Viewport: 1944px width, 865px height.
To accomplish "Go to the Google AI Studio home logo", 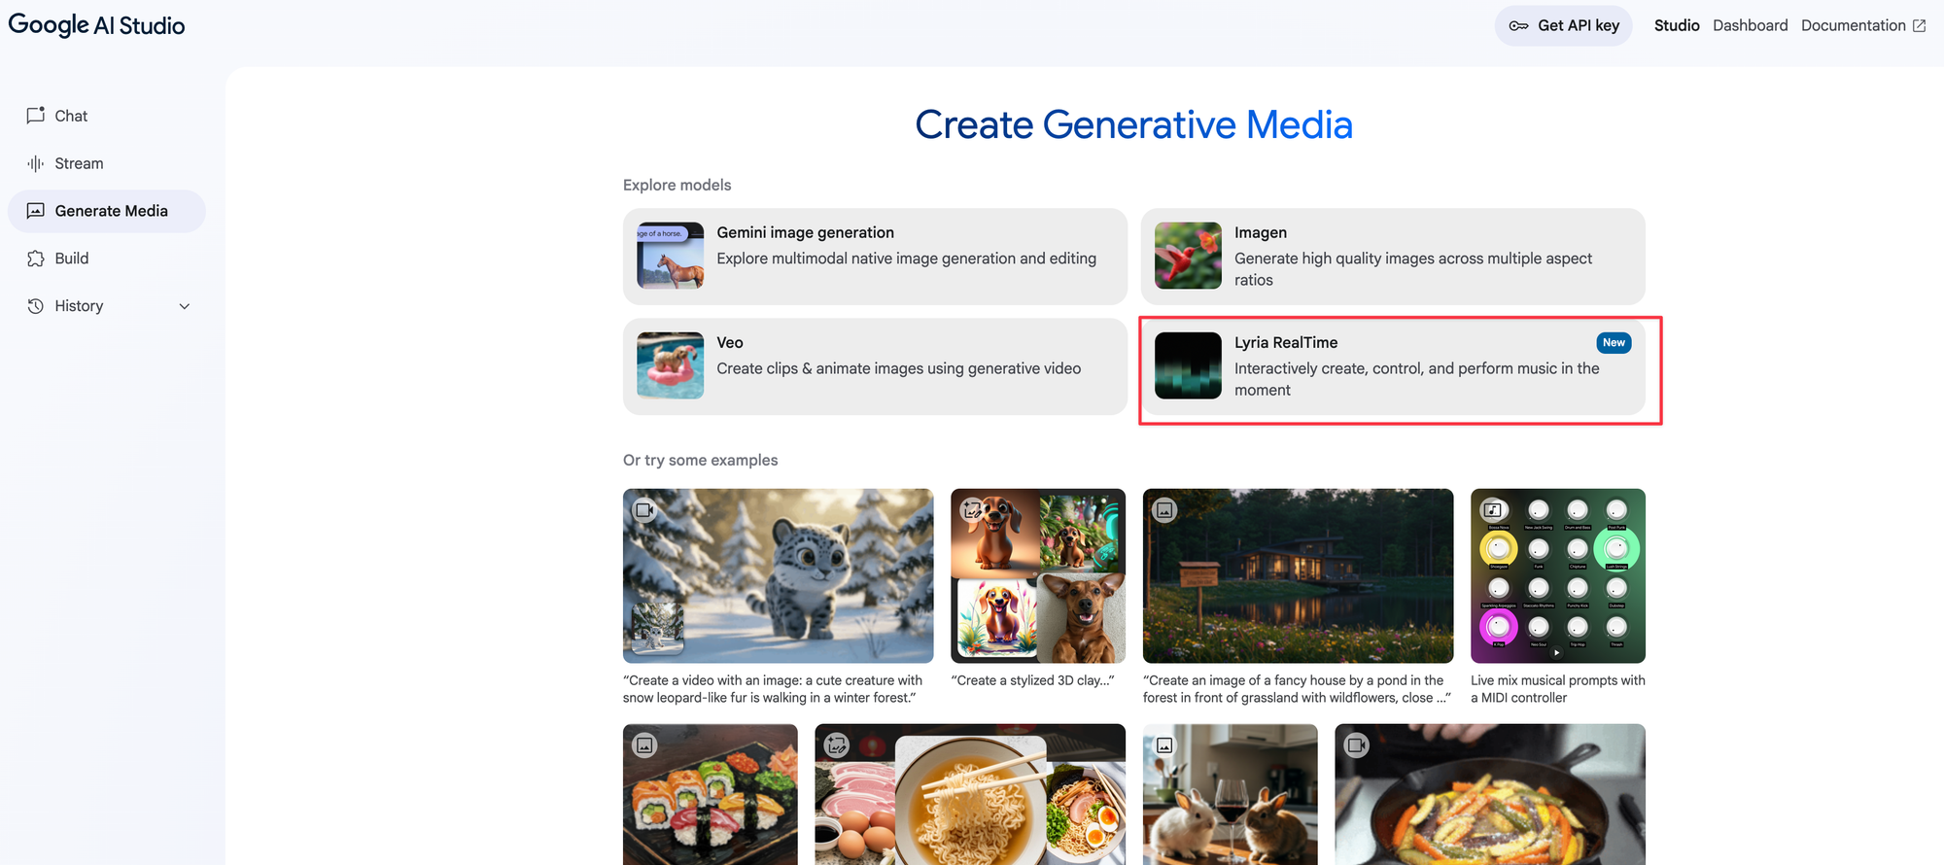I will tap(96, 25).
